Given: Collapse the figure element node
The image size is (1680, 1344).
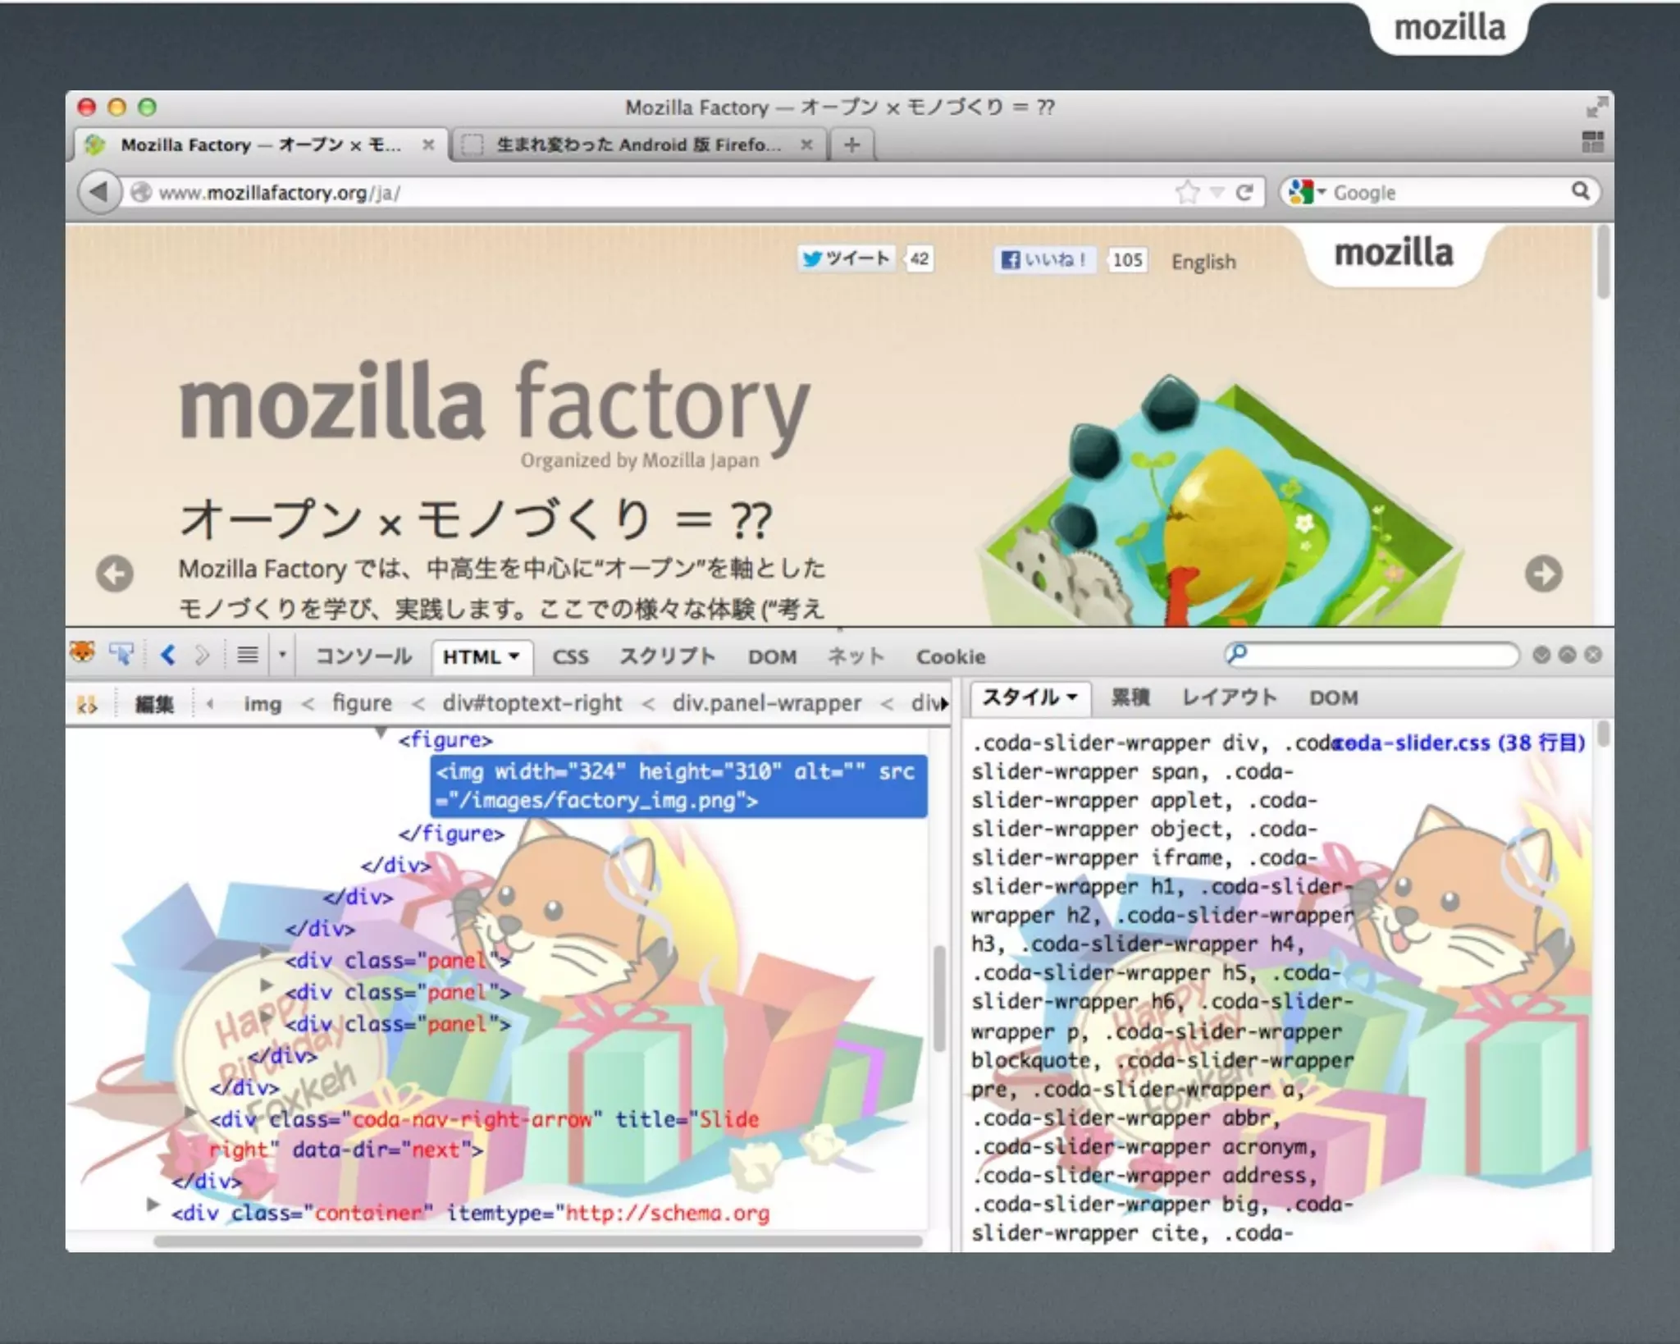Looking at the screenshot, I should click(381, 733).
